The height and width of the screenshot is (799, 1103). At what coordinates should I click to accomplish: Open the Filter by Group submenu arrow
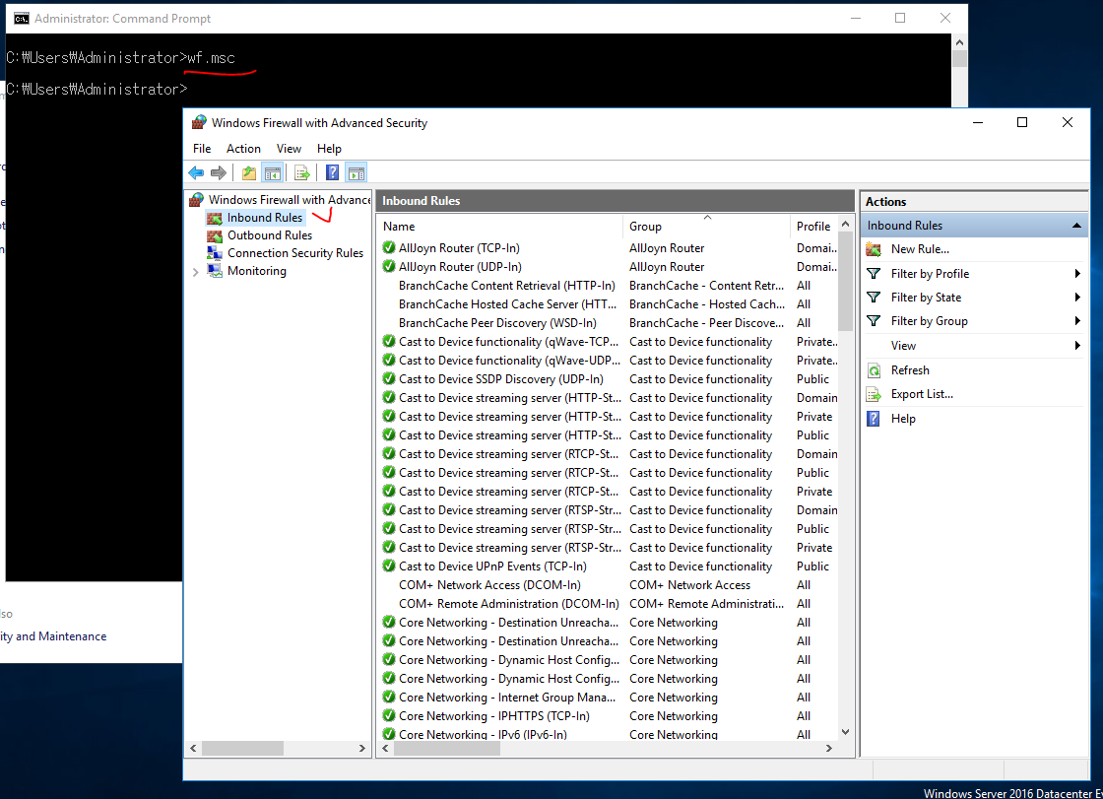pos(1077,321)
